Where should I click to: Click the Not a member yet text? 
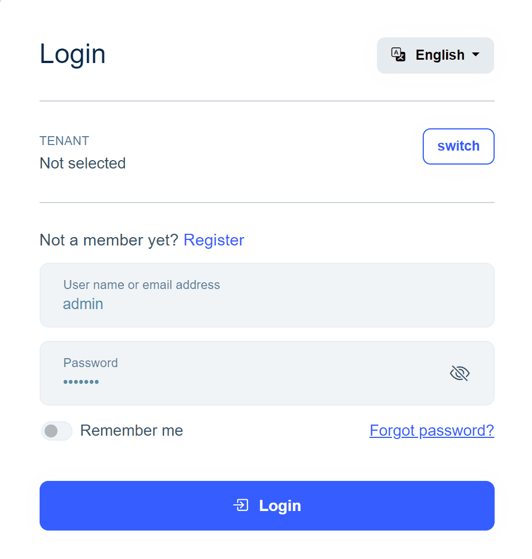tap(109, 240)
